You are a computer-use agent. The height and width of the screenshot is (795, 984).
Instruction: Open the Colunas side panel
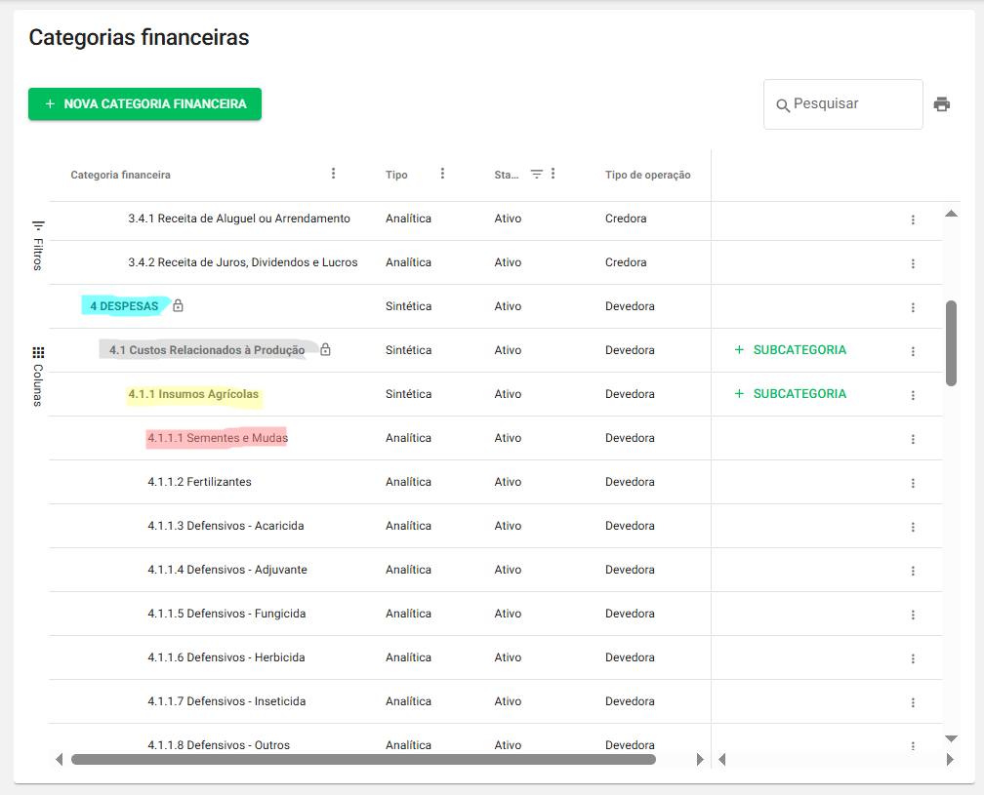tap(38, 376)
